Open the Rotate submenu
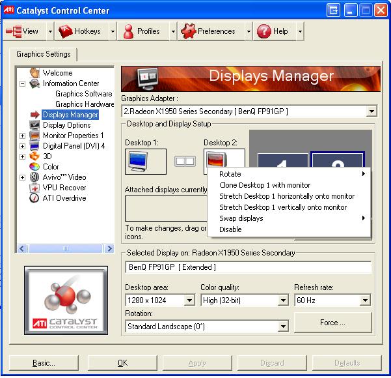391x378 pixels. (x=289, y=174)
